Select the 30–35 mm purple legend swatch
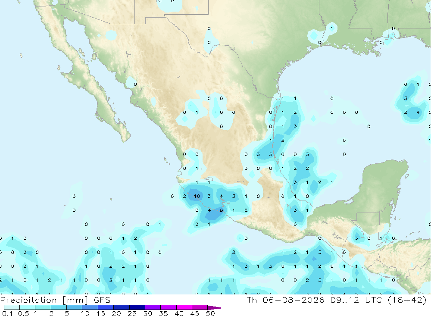This screenshot has width=431, height=316. [x=153, y=307]
